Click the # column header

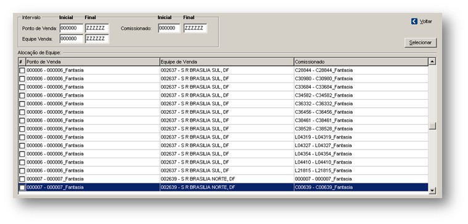(x=22, y=62)
